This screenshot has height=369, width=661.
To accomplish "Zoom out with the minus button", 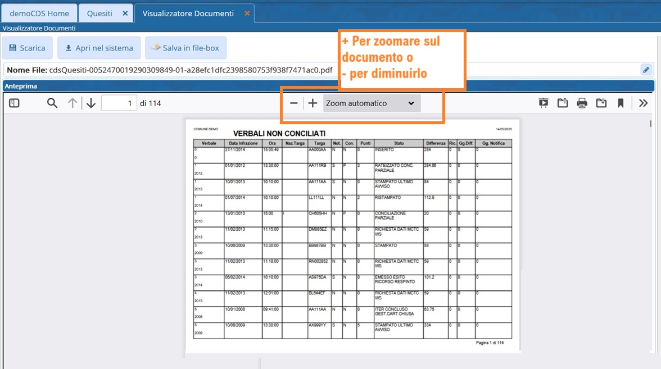I will click(x=293, y=103).
